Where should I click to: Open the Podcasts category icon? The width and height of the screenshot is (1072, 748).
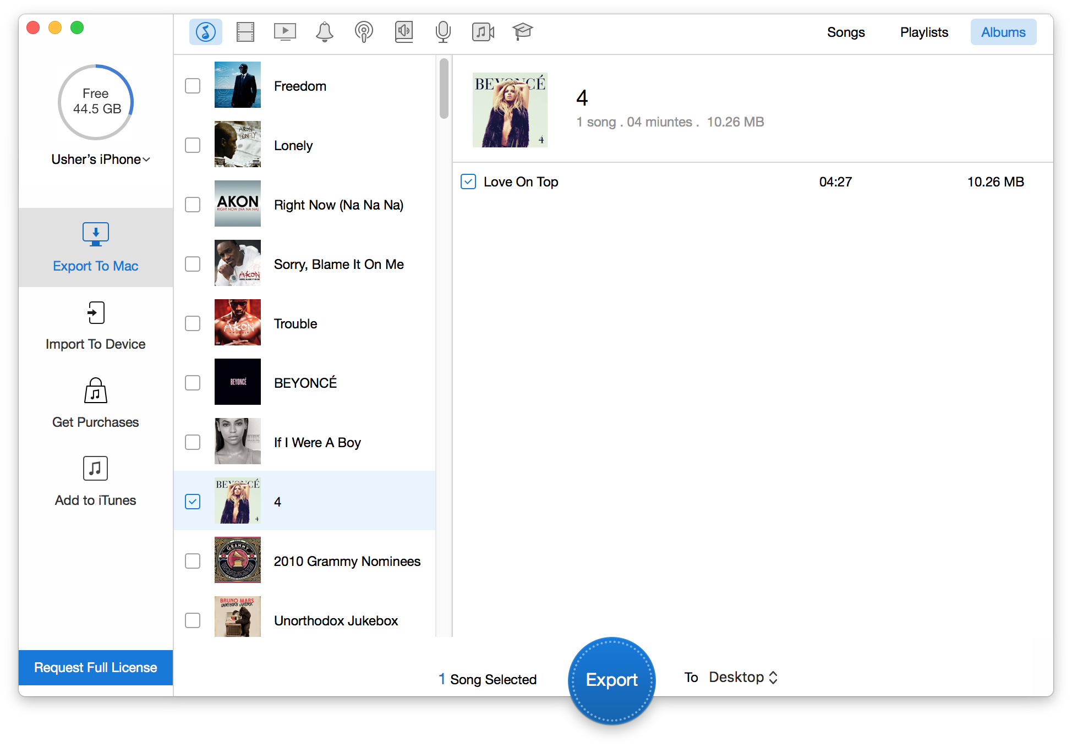point(364,32)
